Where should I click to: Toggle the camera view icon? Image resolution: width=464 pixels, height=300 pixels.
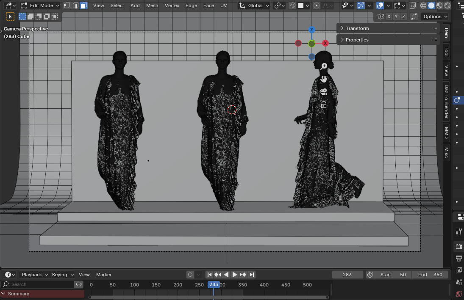tap(324, 92)
